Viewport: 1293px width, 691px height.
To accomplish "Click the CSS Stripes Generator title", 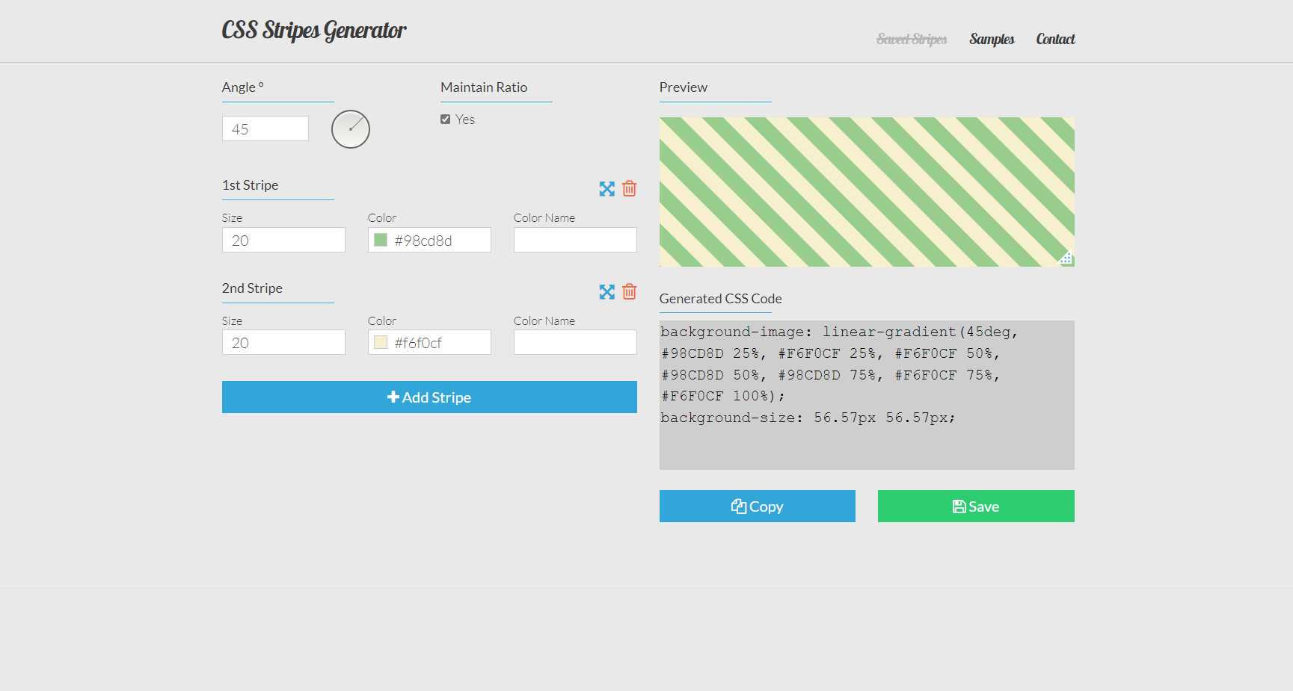I will pyautogui.click(x=314, y=30).
